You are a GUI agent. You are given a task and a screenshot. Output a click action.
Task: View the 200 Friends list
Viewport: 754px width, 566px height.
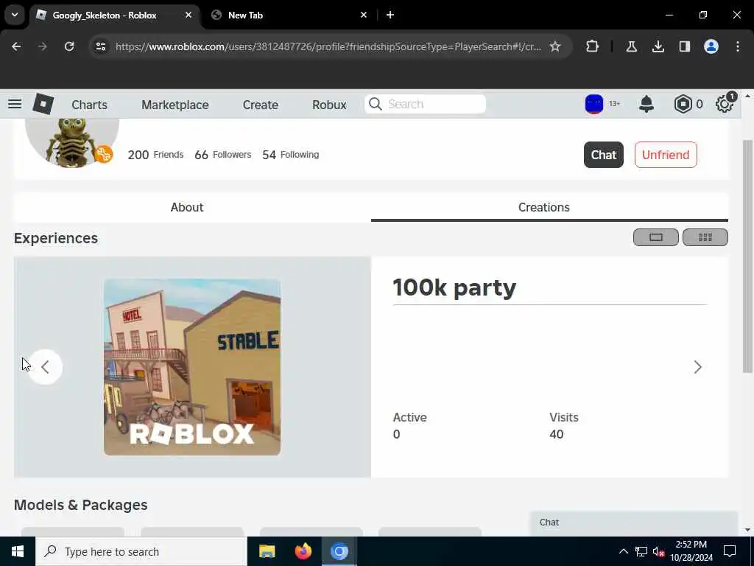tap(155, 155)
